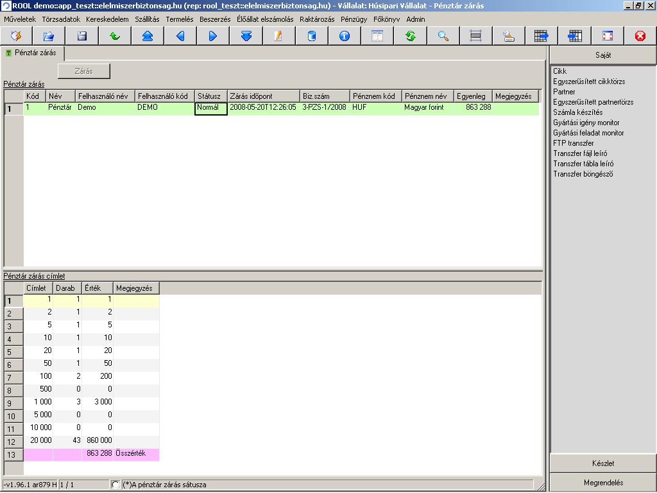This screenshot has height=493, width=657.
Task: Select the Státusz cell showing Normál
Action: coord(210,108)
